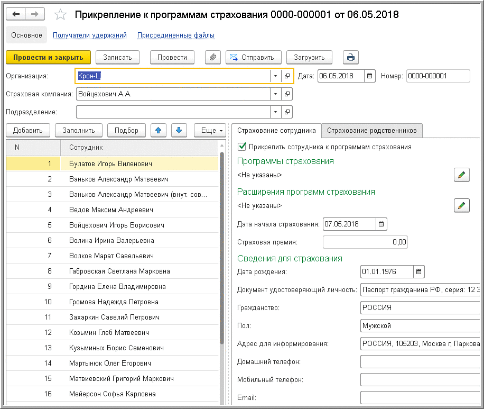Click the Гражданство field with РОССИЯ
The image size is (484, 409).
[420, 307]
